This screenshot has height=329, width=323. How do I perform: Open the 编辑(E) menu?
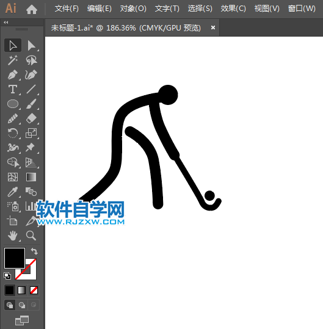(x=100, y=9)
